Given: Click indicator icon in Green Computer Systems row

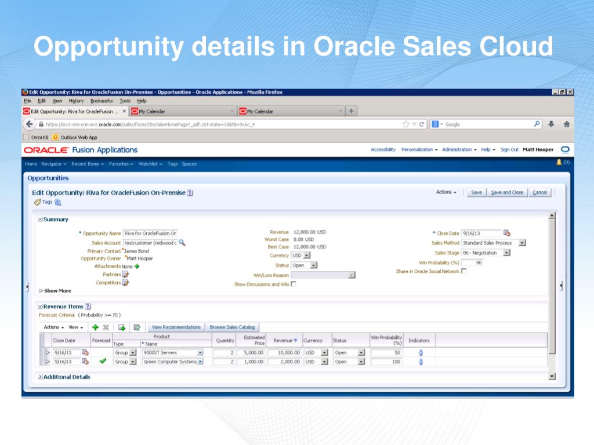Looking at the screenshot, I should 421,362.
